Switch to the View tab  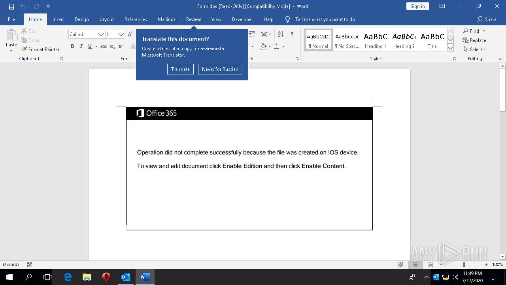click(216, 19)
